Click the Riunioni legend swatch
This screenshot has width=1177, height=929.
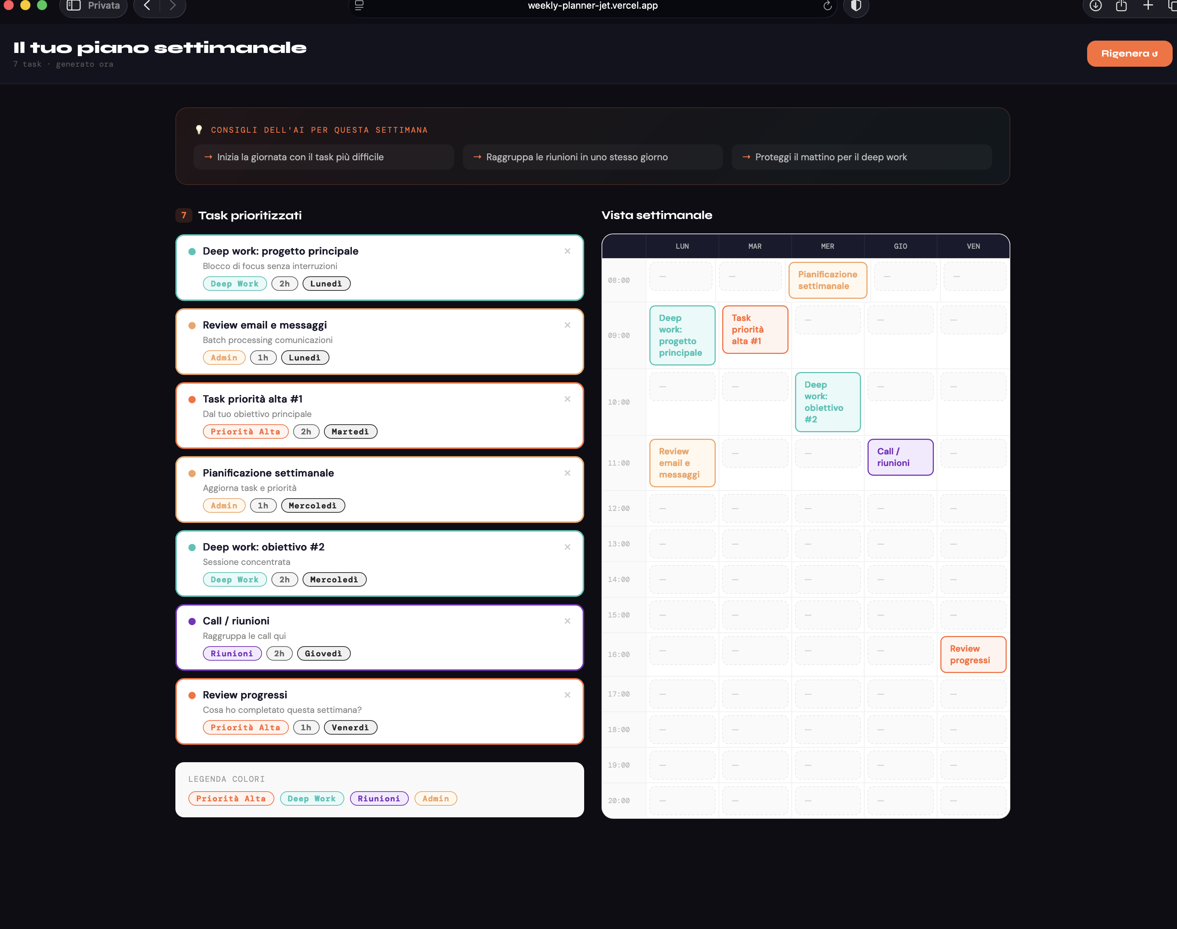(379, 798)
